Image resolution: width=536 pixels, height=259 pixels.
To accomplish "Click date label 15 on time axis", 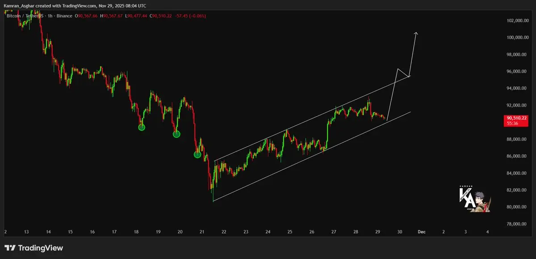I will (x=70, y=232).
